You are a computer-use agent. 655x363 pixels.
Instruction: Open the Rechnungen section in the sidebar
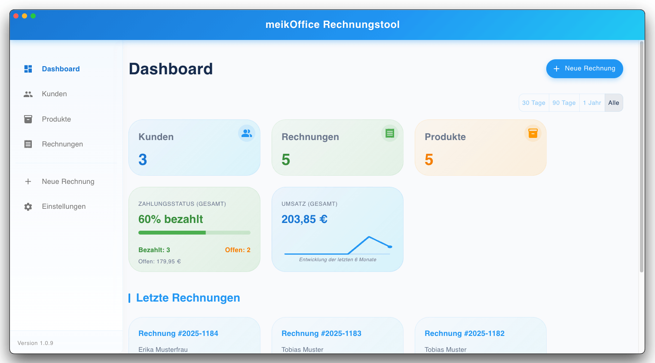pos(62,144)
